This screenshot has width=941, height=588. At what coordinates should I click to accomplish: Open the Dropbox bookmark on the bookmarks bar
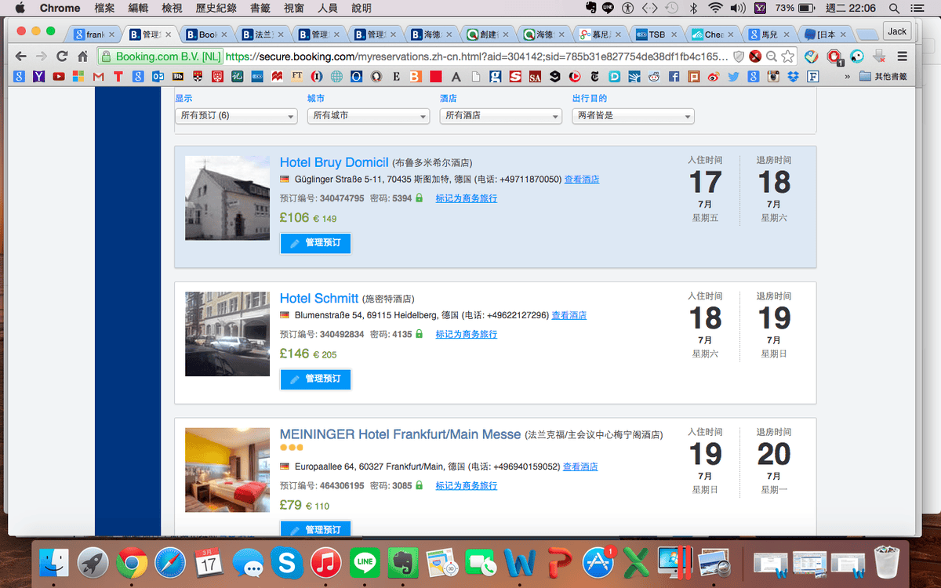click(792, 76)
